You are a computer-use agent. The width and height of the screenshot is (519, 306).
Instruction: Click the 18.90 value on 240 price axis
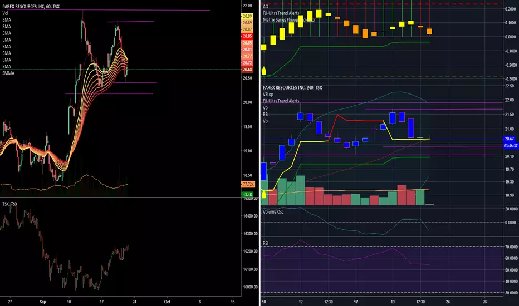tap(510, 195)
